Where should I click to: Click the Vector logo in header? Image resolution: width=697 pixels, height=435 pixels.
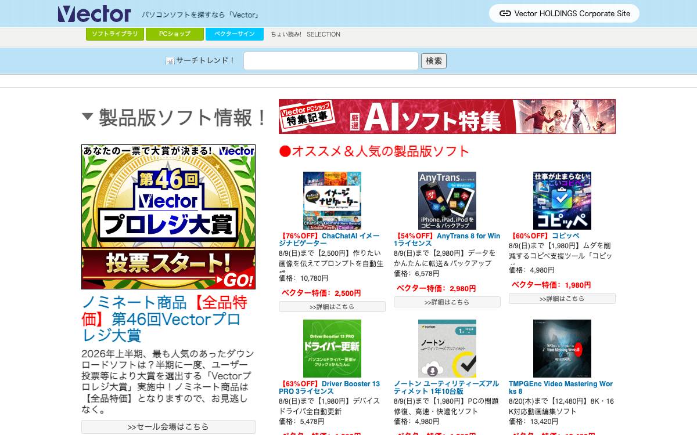(95, 13)
